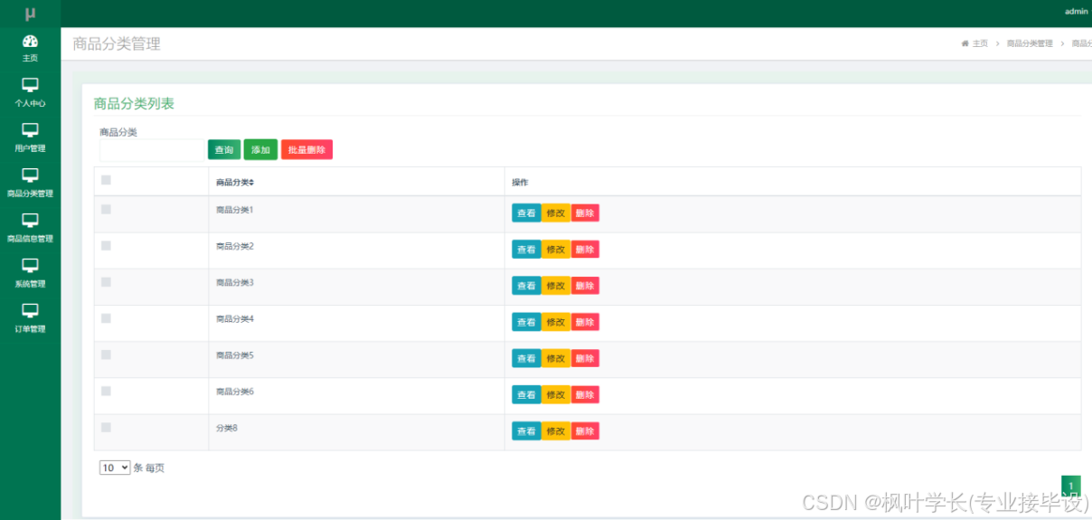Open the 个人中心 monitor icon

coord(30,85)
